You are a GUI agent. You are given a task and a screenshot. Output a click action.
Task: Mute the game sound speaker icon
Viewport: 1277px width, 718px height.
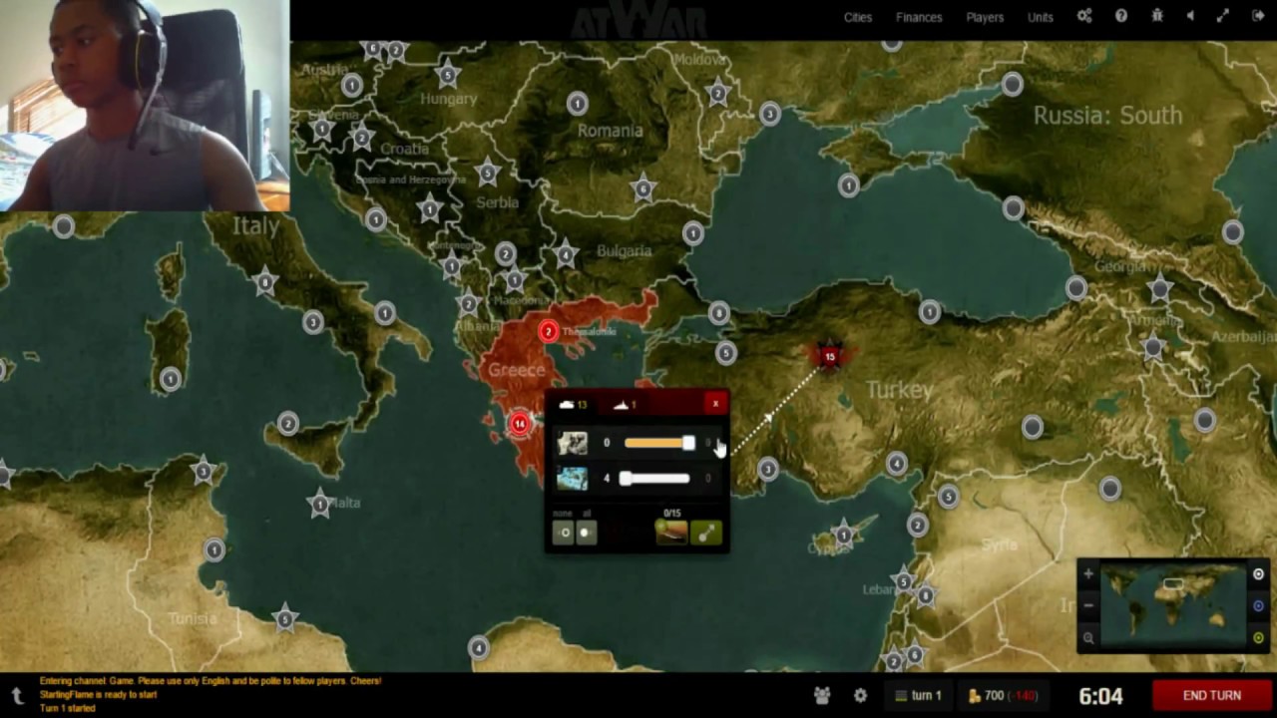click(x=1190, y=16)
